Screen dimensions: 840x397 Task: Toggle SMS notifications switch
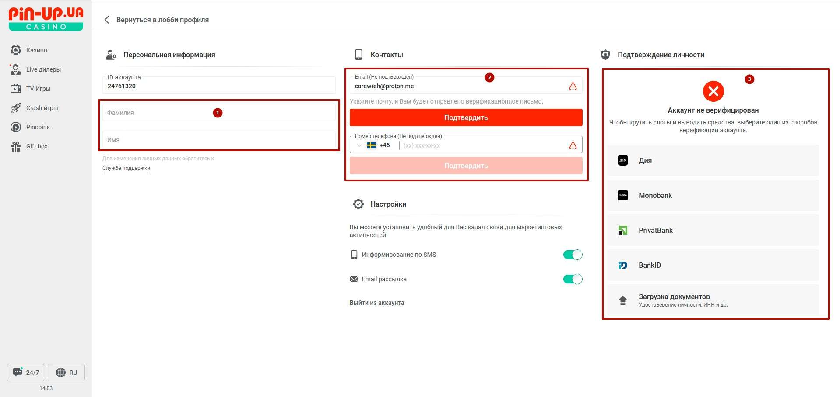(573, 255)
